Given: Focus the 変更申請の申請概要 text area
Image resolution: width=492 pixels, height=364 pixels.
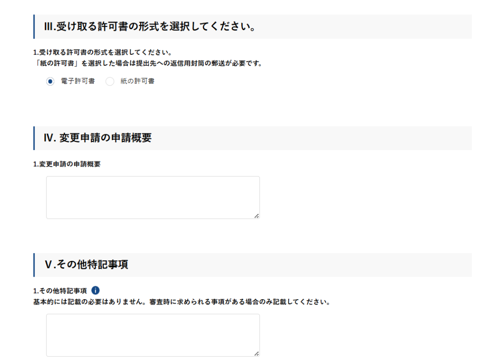Looking at the screenshot, I should [153, 197].
